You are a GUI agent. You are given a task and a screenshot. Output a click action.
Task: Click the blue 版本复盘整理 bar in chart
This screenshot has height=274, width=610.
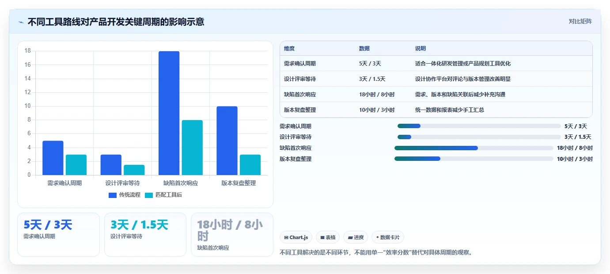pyautogui.click(x=227, y=141)
